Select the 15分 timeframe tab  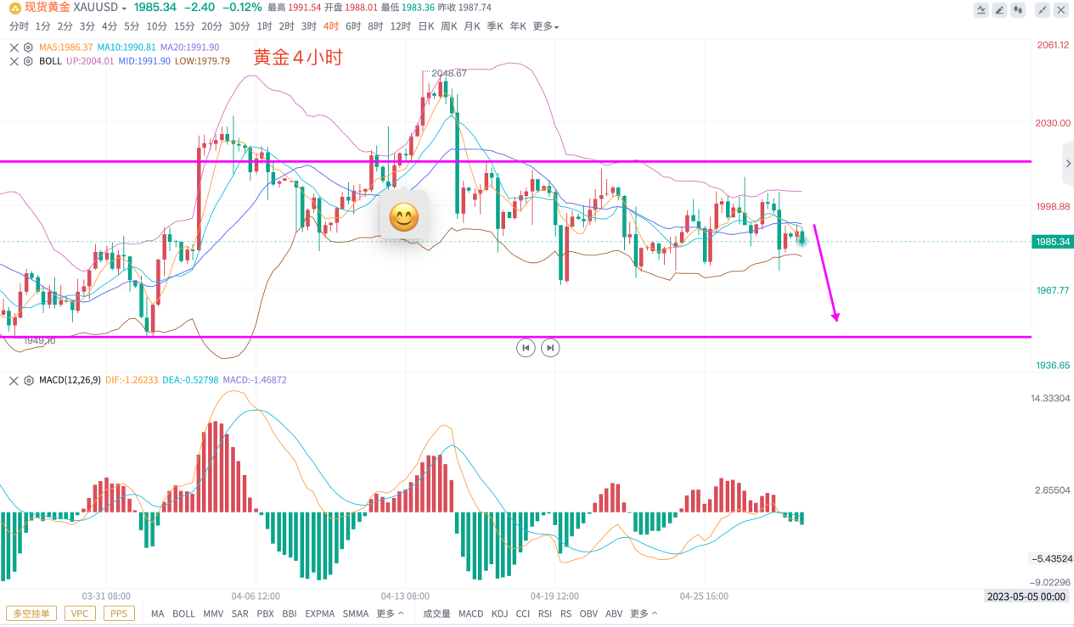[x=184, y=26]
